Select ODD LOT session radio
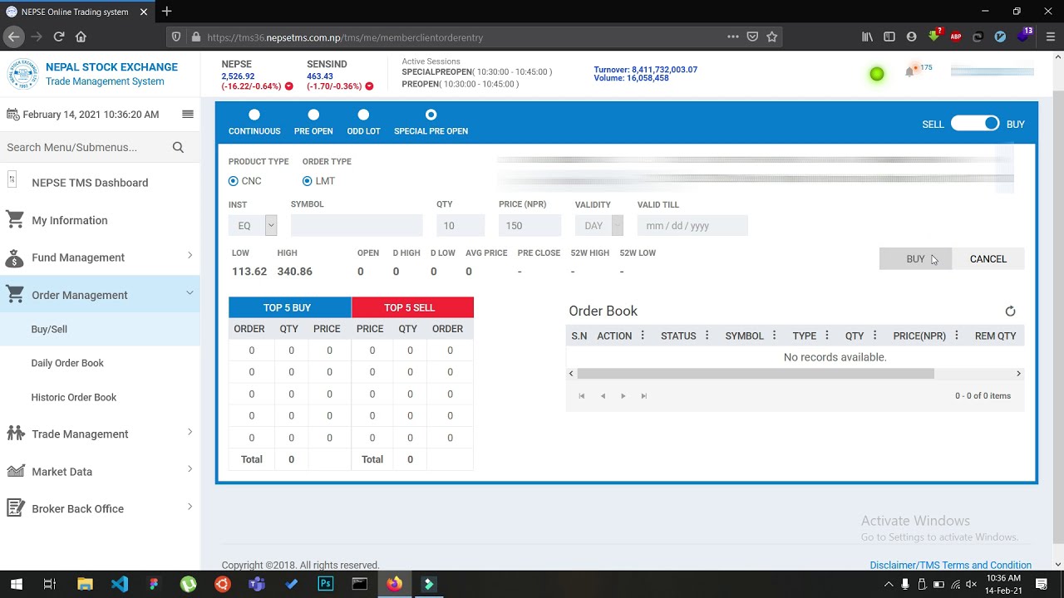Screen dimensions: 1064x598 363,115
